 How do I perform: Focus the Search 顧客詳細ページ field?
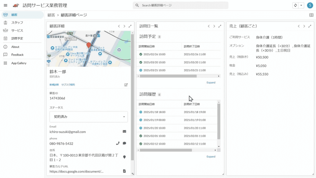[x=181, y=6]
